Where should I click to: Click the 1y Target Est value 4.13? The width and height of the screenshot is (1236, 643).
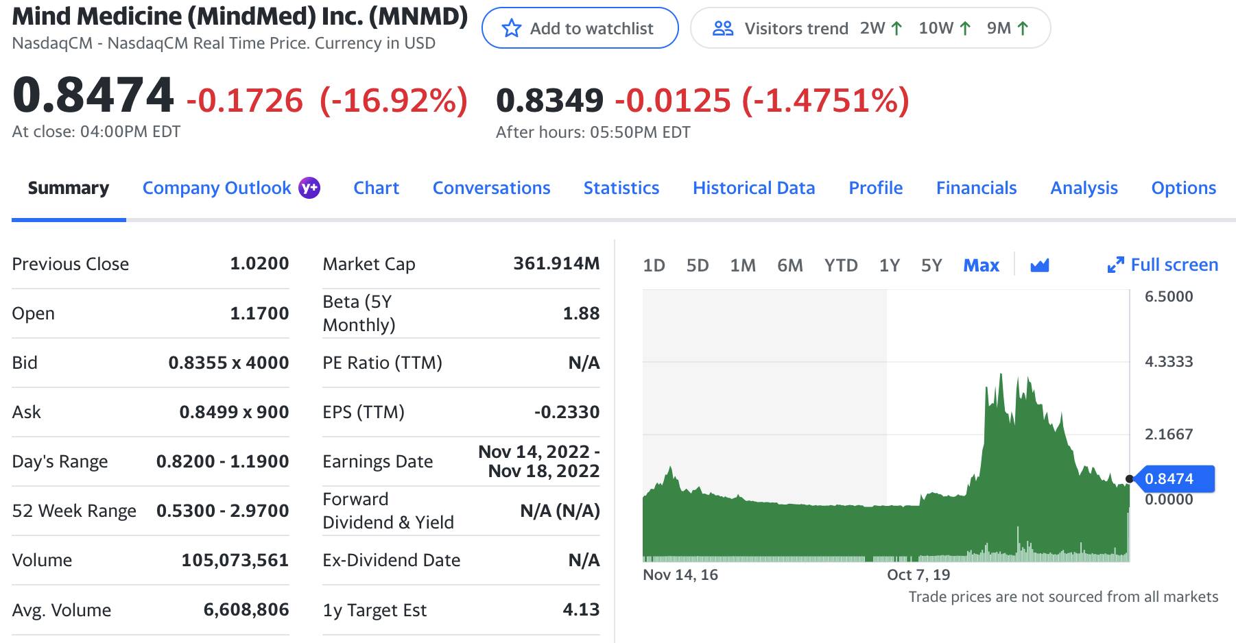point(581,609)
